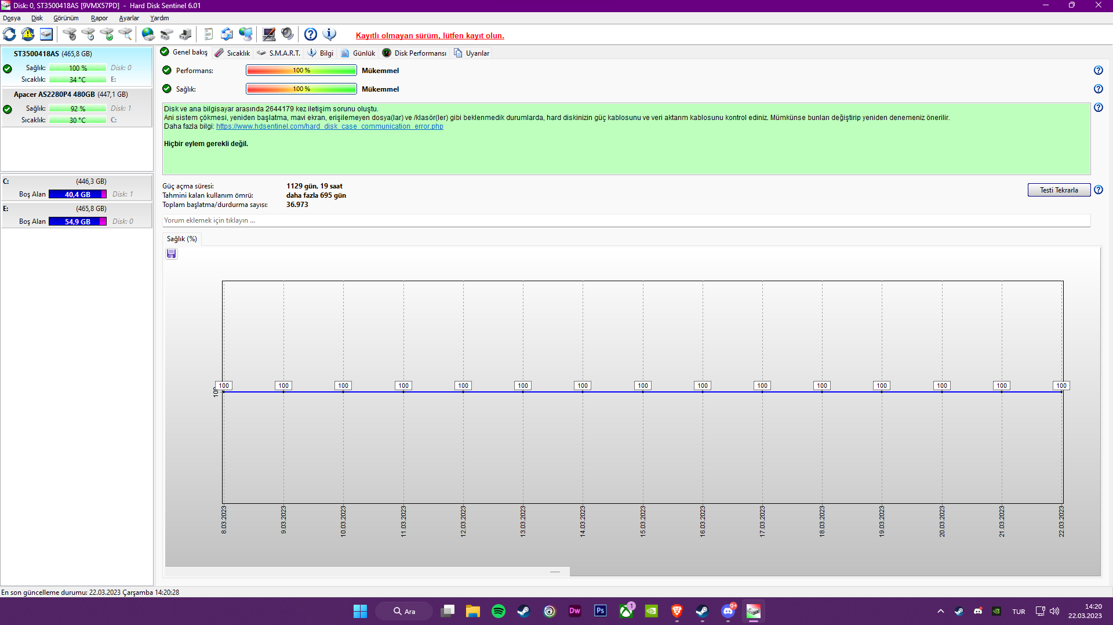The height and width of the screenshot is (625, 1113).
Task: Open the Ayarlar menu
Action: (x=129, y=18)
